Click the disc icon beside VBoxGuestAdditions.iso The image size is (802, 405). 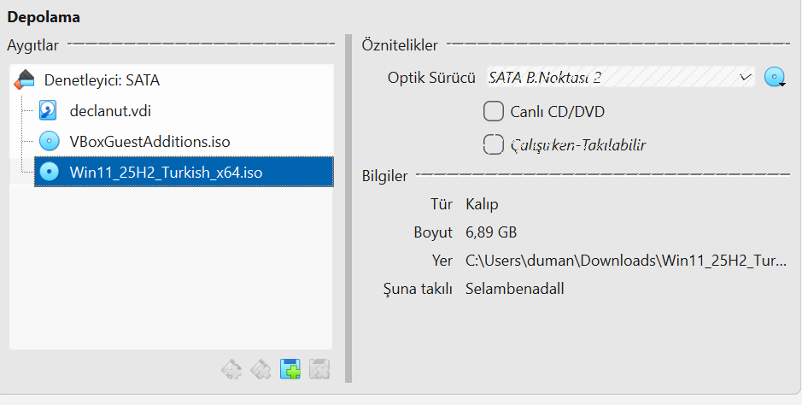pyautogui.click(x=49, y=142)
